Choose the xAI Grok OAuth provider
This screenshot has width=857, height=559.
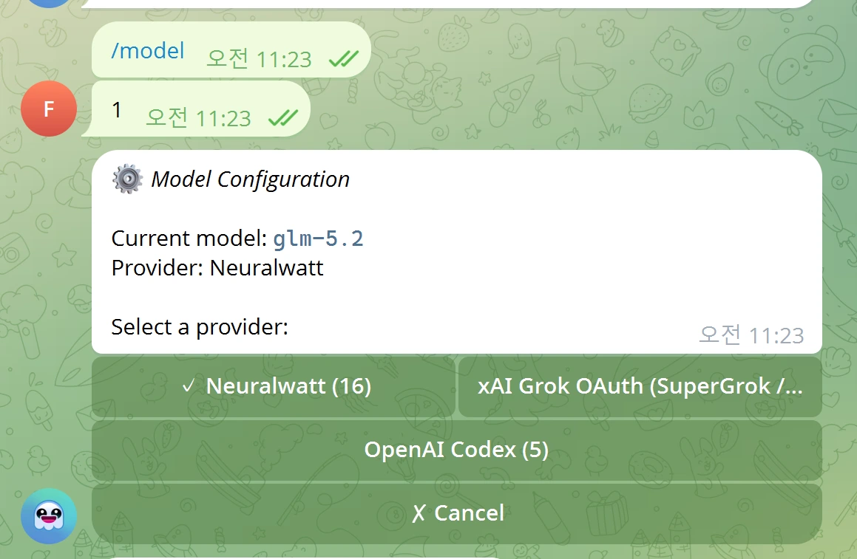pos(640,386)
